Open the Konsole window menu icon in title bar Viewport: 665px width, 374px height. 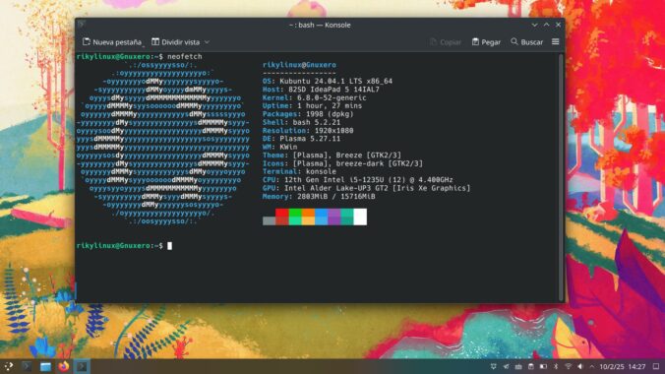point(82,24)
